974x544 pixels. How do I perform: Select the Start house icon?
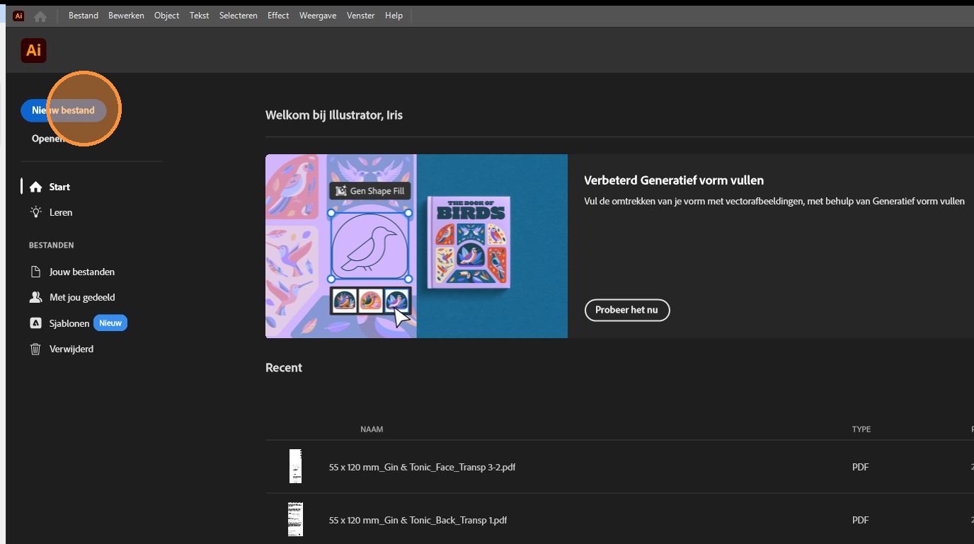tap(35, 187)
